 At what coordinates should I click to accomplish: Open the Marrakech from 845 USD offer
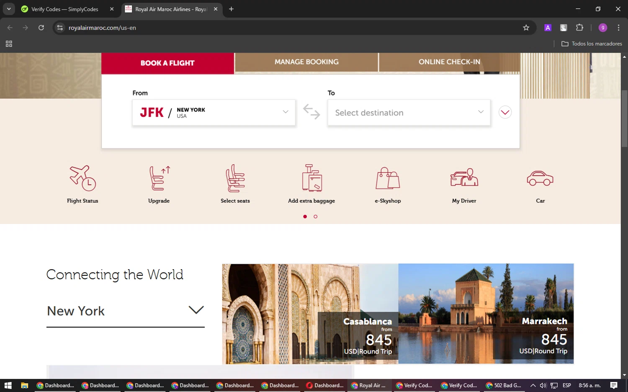[x=486, y=313]
